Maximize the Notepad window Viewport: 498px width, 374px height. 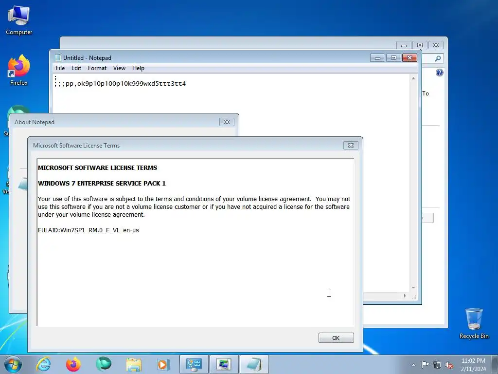point(393,58)
